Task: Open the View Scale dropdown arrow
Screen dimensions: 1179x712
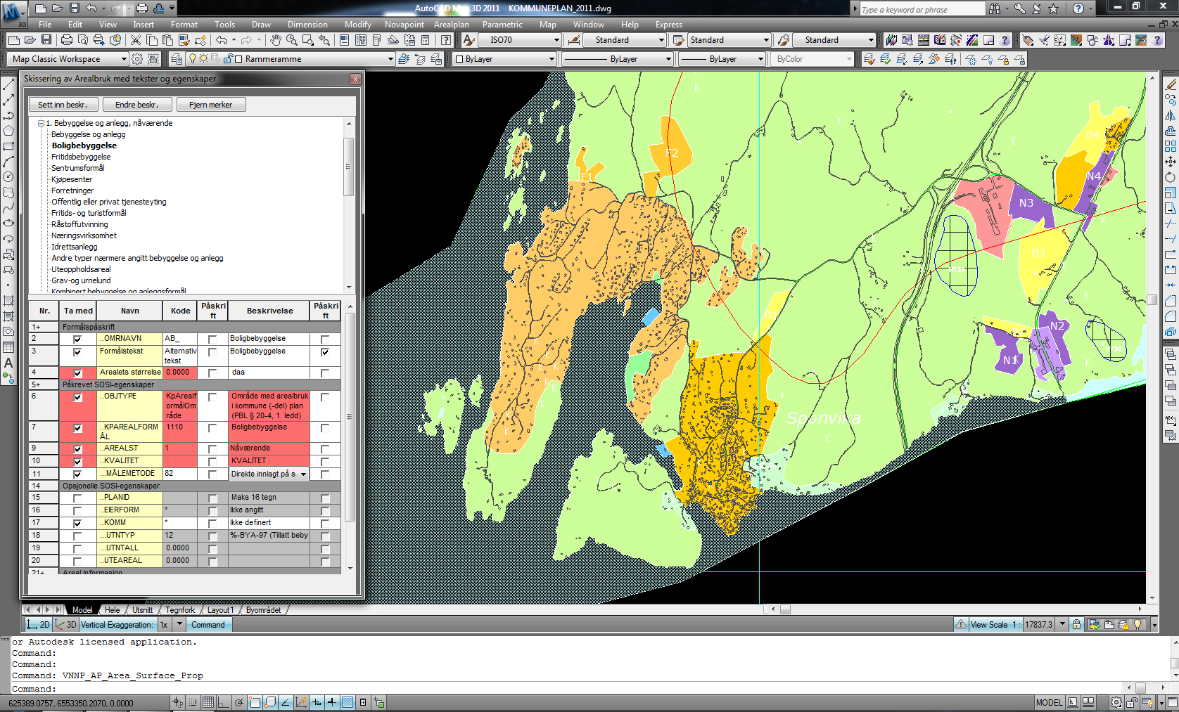Action: tap(1062, 624)
